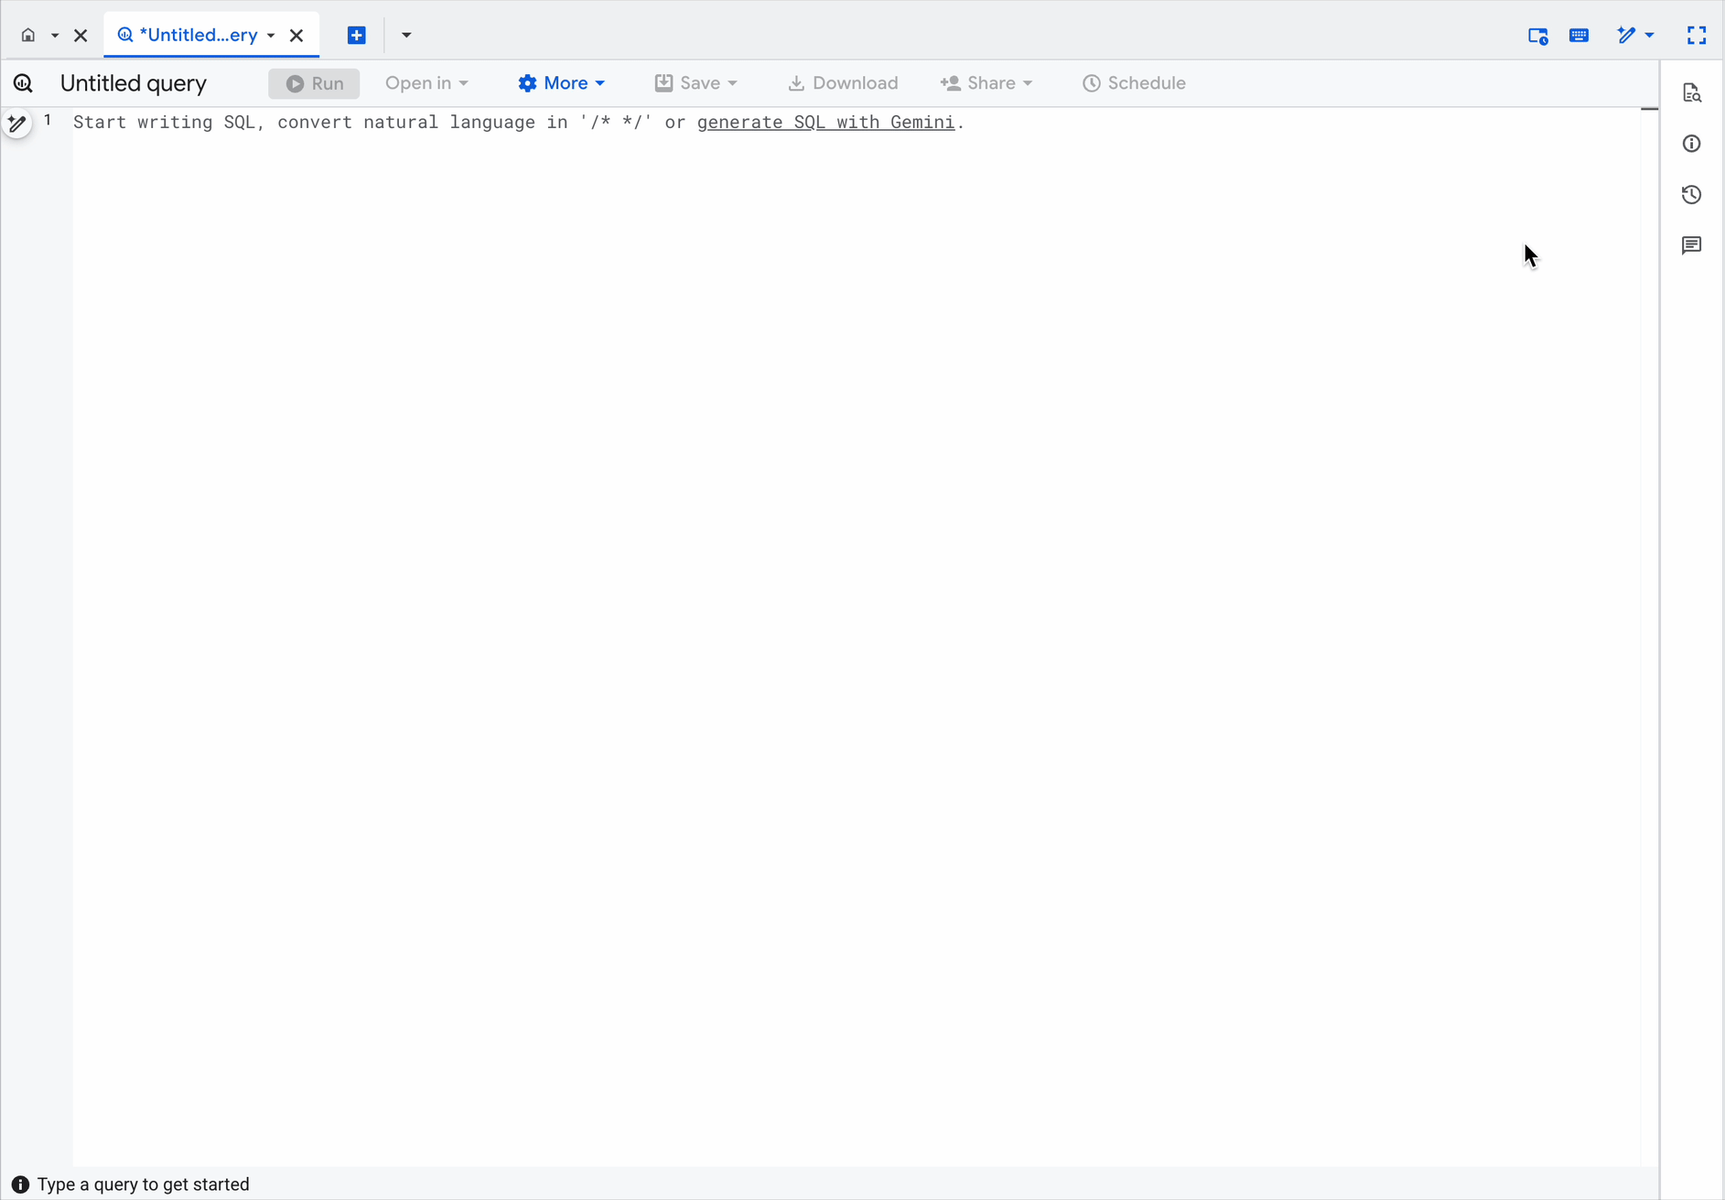Screen dimensions: 1725x1200
Task: Open version history in right sidebar
Action: click(x=1691, y=195)
